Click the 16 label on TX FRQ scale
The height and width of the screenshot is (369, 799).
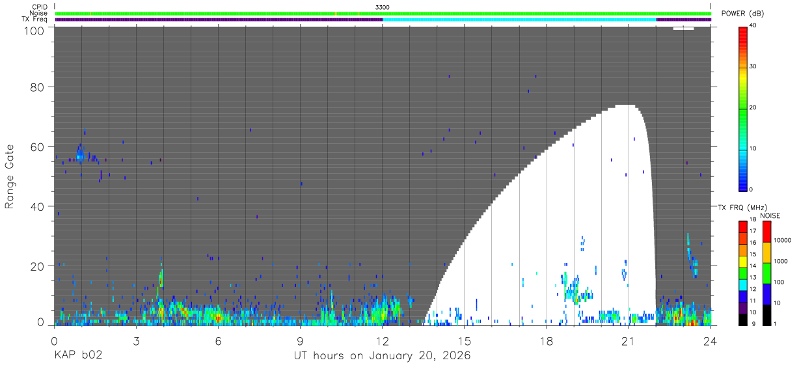(x=753, y=243)
